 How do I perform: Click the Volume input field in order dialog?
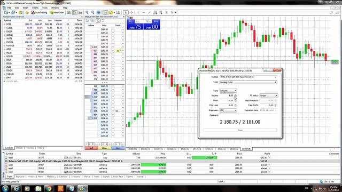pyautogui.click(x=227, y=95)
